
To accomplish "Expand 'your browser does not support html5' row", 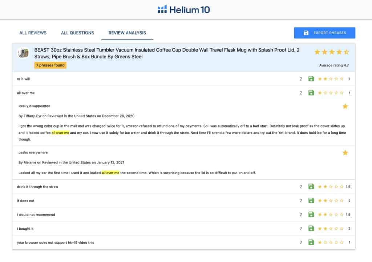I will 183,242.
